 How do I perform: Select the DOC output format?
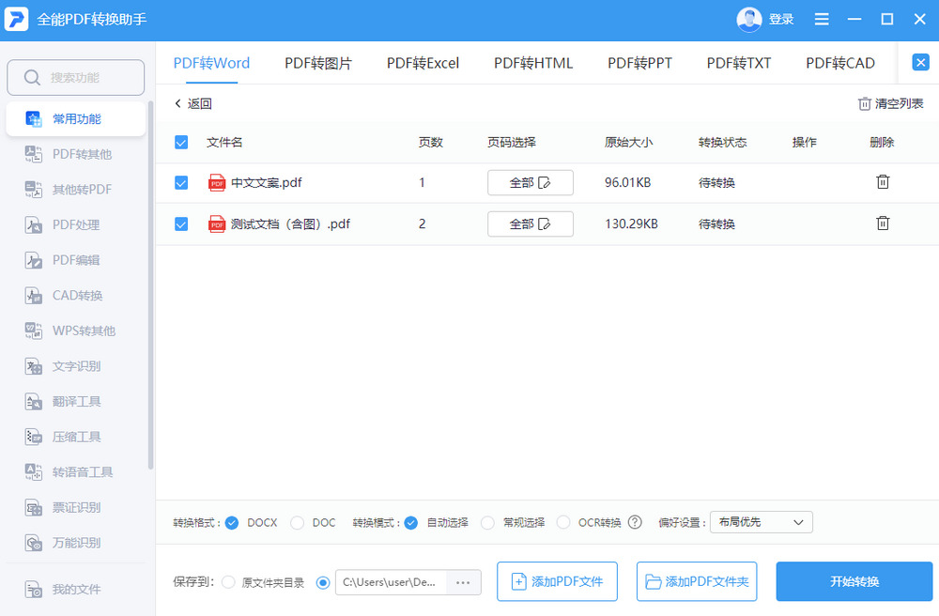297,522
